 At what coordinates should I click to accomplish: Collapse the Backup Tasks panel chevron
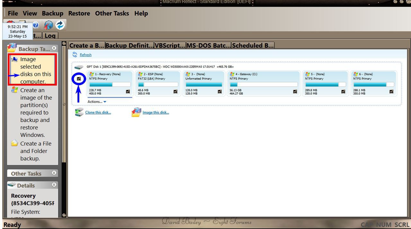point(54,48)
